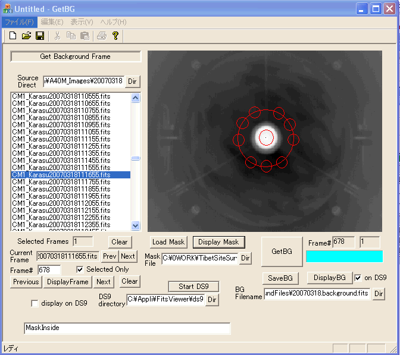Click the Paste clipboard toolbar icon

(x=85, y=36)
